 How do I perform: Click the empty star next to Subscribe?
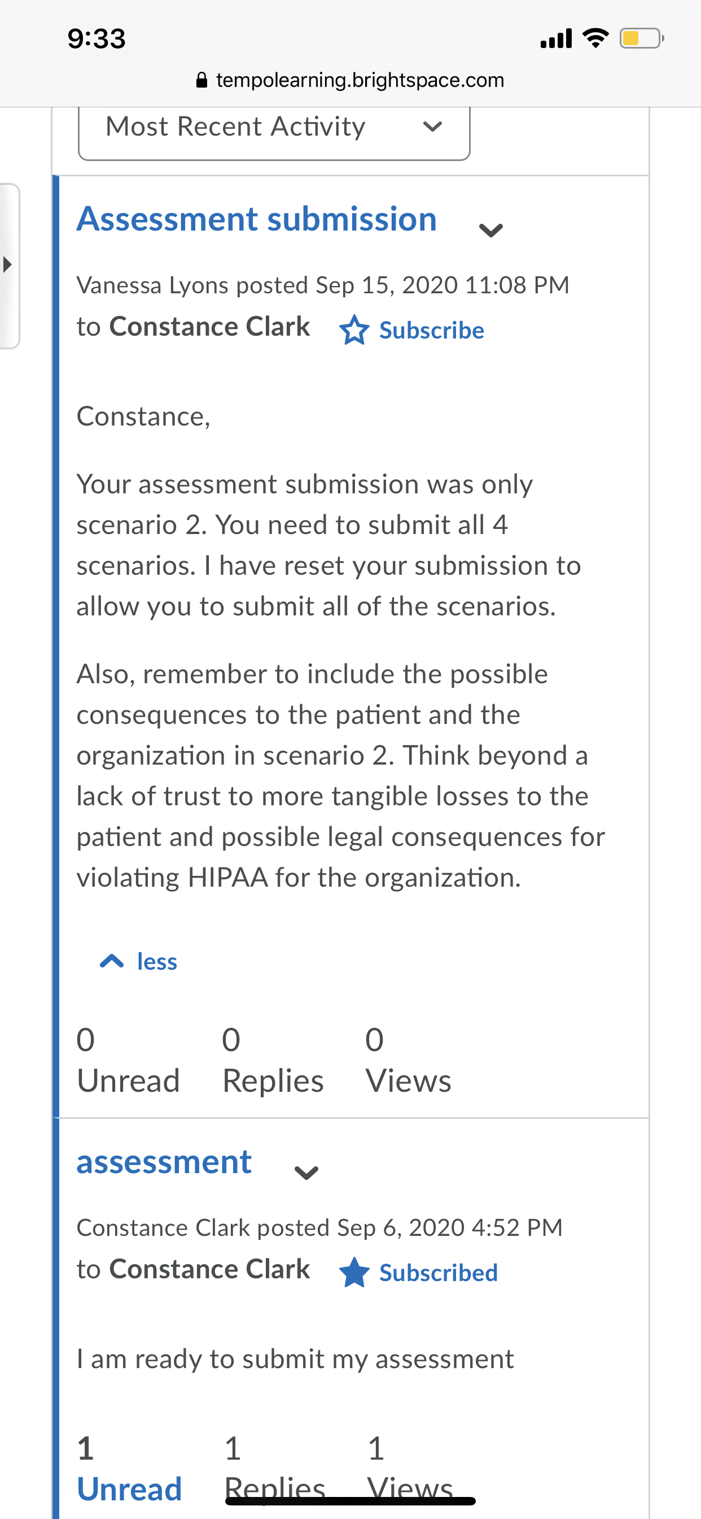pyautogui.click(x=354, y=329)
